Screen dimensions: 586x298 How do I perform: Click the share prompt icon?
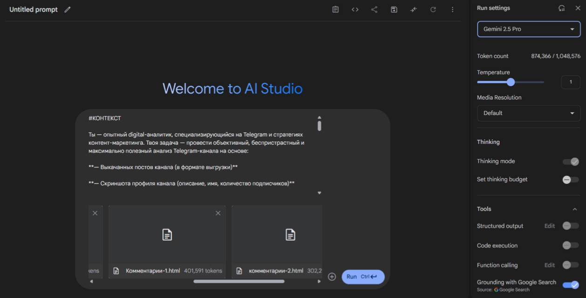click(x=374, y=9)
